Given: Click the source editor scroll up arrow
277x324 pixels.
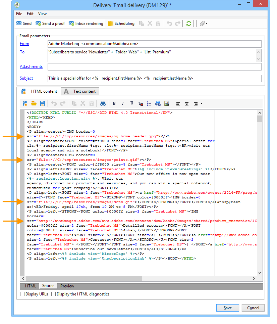Looking at the screenshot, I should tap(260, 113).
